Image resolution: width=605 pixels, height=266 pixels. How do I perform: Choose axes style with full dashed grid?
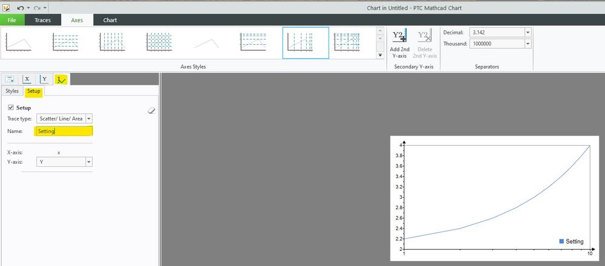click(x=159, y=42)
